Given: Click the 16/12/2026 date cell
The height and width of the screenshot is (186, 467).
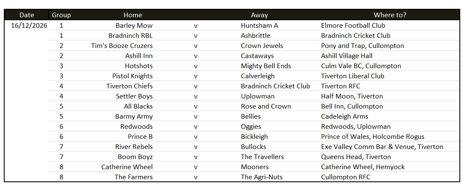Looking at the screenshot, I should [29, 26].
